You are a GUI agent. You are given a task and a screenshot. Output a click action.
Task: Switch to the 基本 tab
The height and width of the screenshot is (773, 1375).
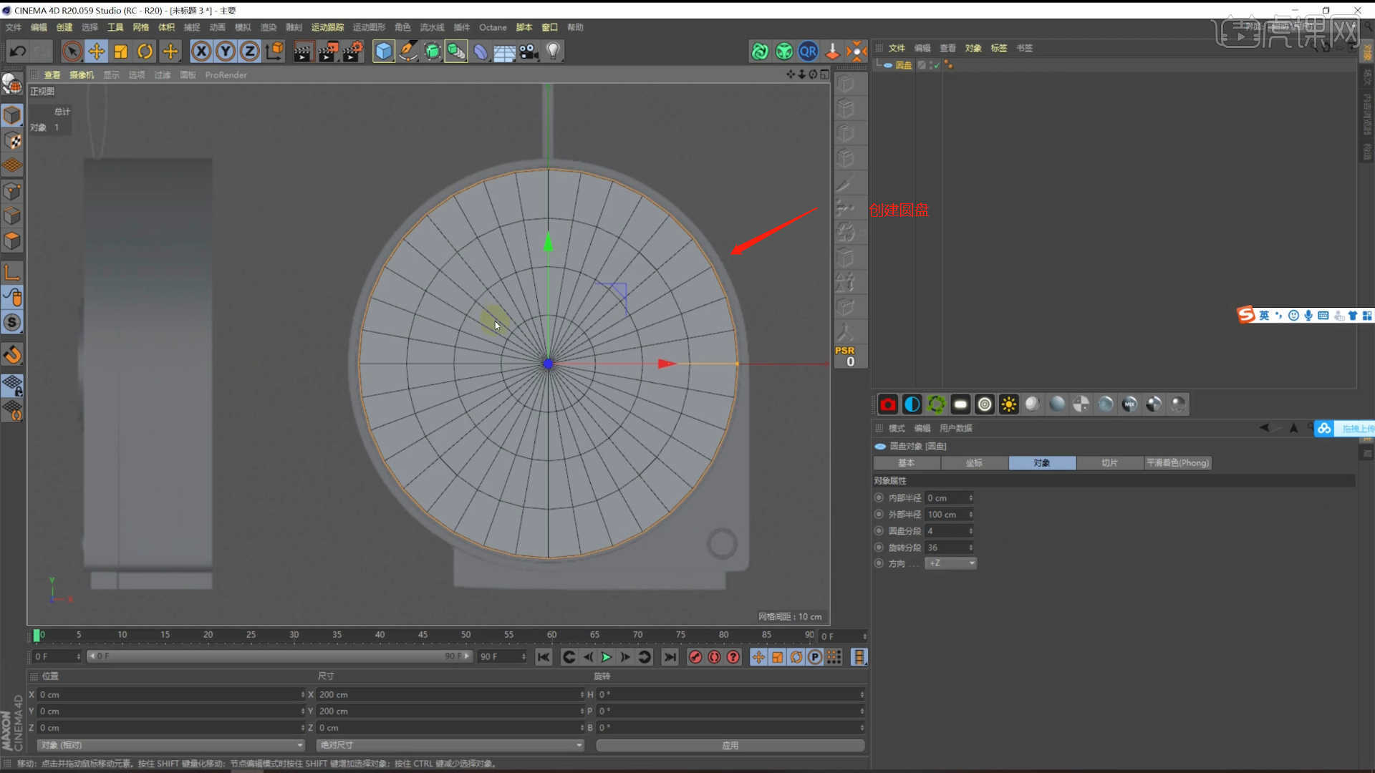pyautogui.click(x=907, y=463)
